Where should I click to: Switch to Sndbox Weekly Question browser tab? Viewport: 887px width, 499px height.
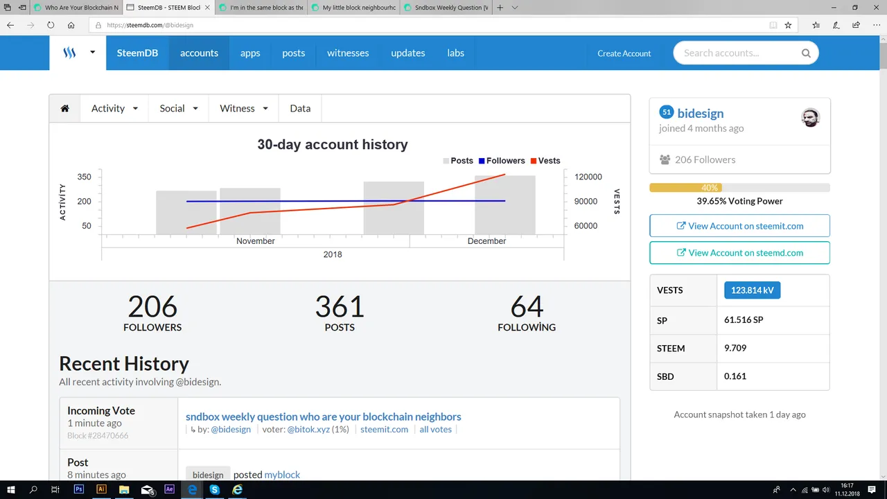click(445, 8)
